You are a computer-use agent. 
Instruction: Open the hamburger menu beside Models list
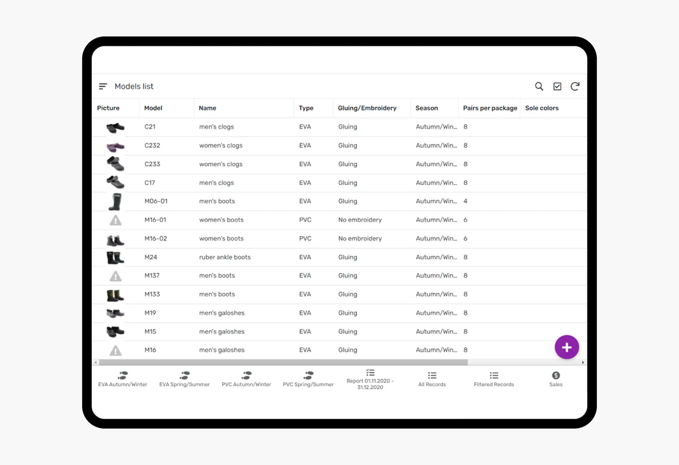pyautogui.click(x=103, y=86)
